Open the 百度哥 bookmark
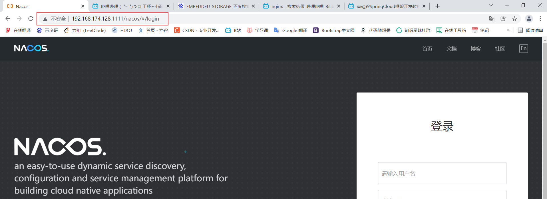The height and width of the screenshot is (199, 547). pyautogui.click(x=47, y=30)
